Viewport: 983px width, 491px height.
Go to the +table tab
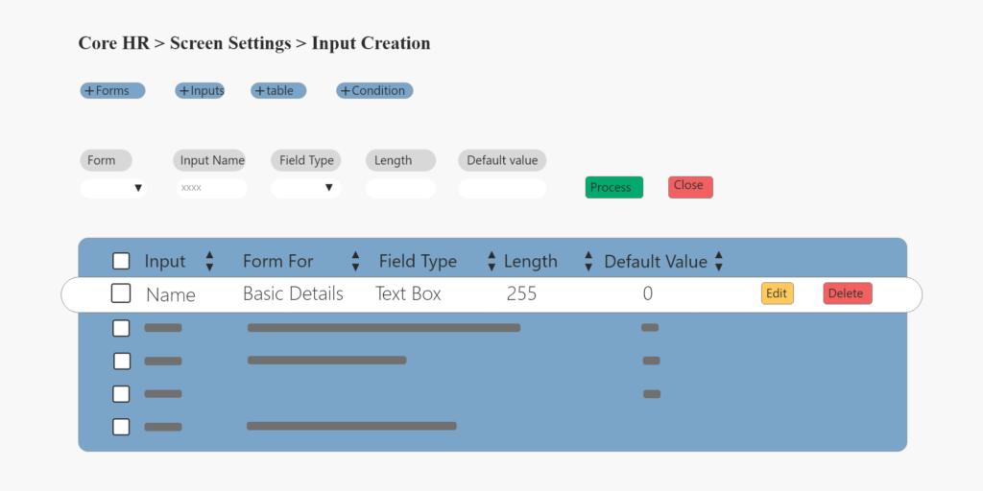278,91
